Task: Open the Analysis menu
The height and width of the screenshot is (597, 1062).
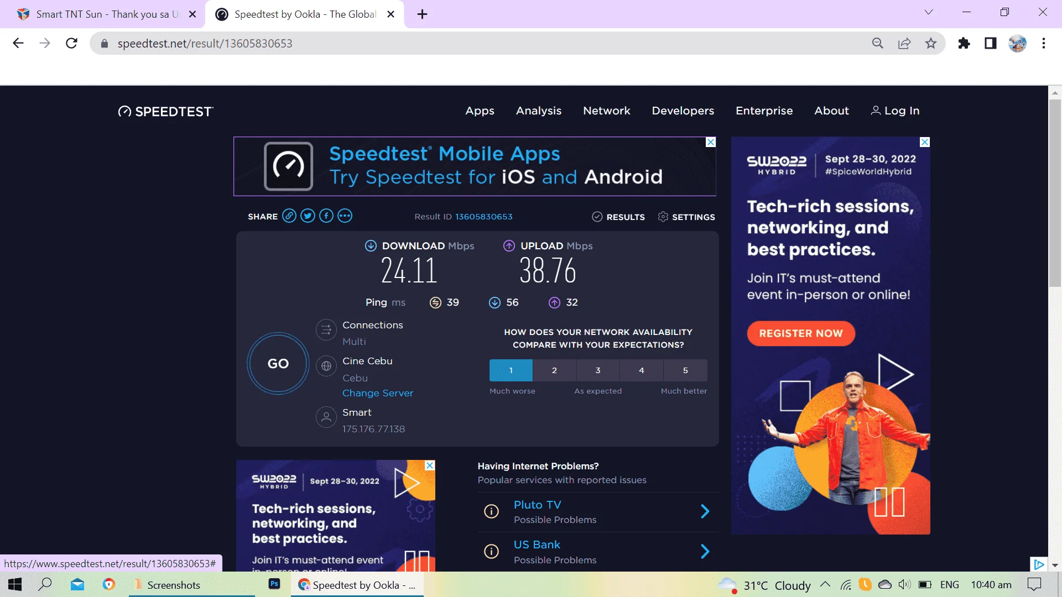Action: click(x=539, y=111)
